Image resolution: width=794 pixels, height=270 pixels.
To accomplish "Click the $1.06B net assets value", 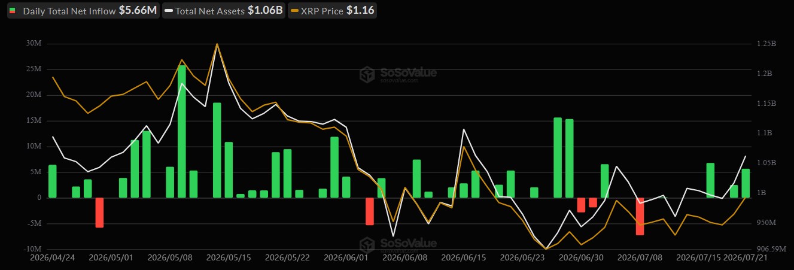I will (x=265, y=11).
